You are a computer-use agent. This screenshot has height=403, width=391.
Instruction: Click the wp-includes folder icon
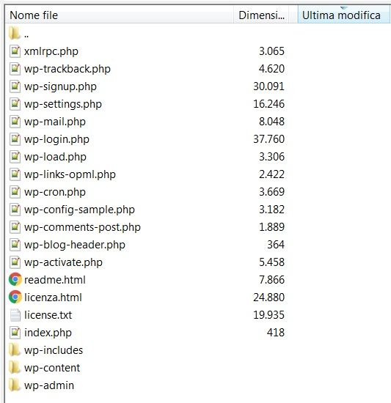[x=15, y=350]
